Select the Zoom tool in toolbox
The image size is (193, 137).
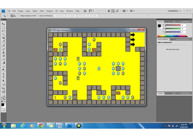coord(3,98)
